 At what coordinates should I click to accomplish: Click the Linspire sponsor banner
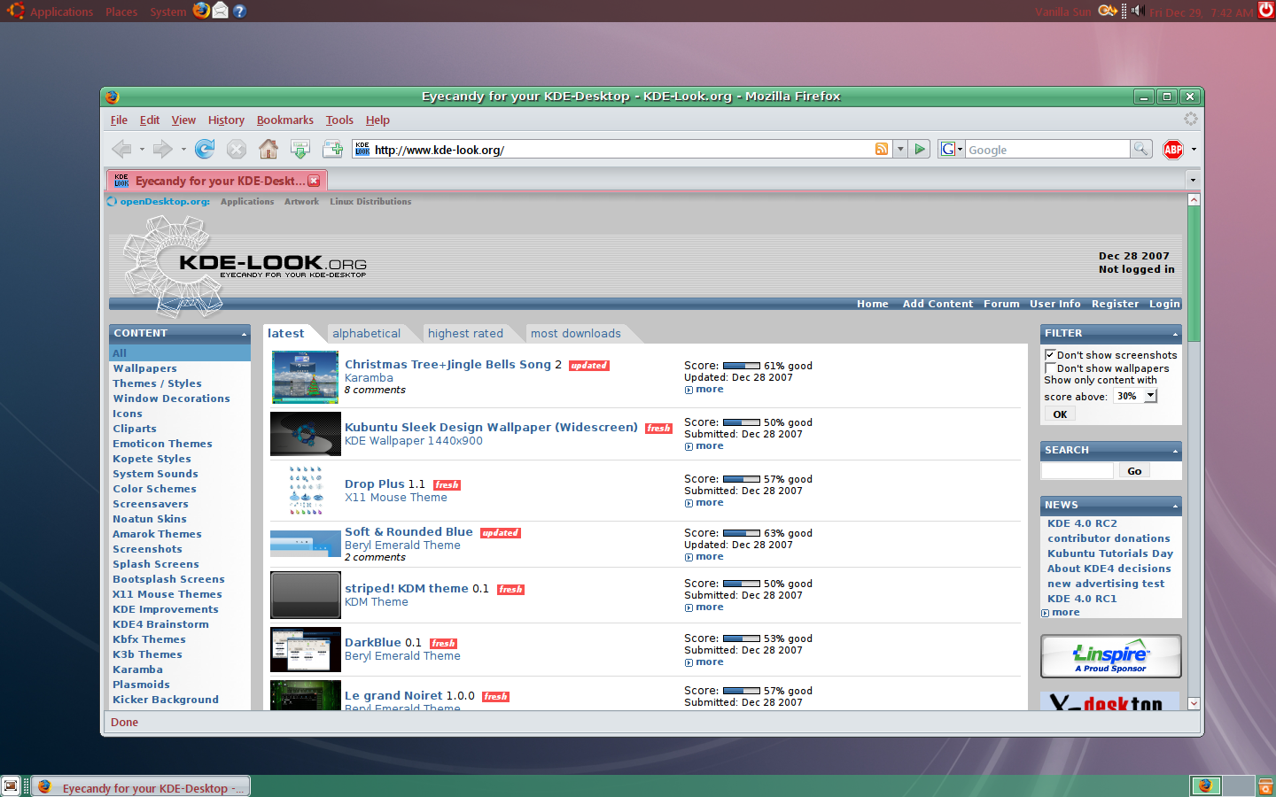pos(1111,656)
